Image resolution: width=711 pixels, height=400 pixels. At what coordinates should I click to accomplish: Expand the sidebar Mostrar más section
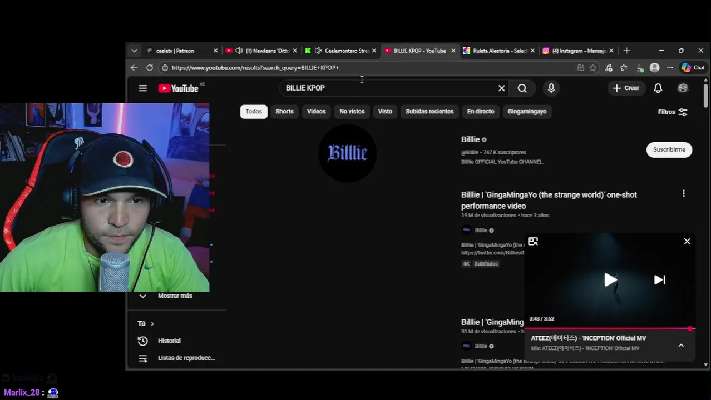coord(175,296)
